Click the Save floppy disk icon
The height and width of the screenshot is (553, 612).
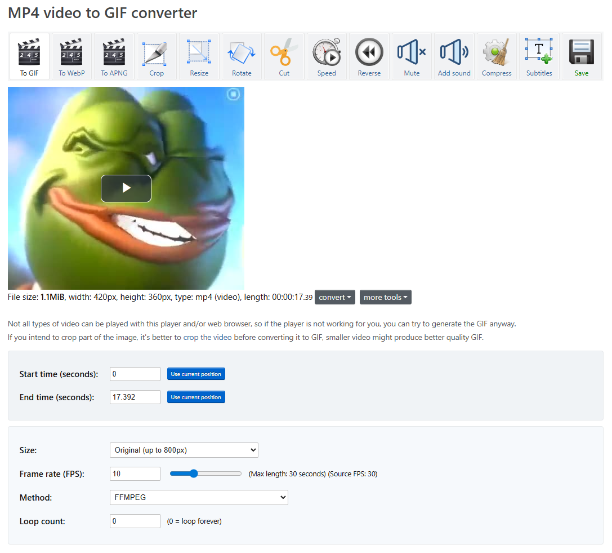point(582,56)
